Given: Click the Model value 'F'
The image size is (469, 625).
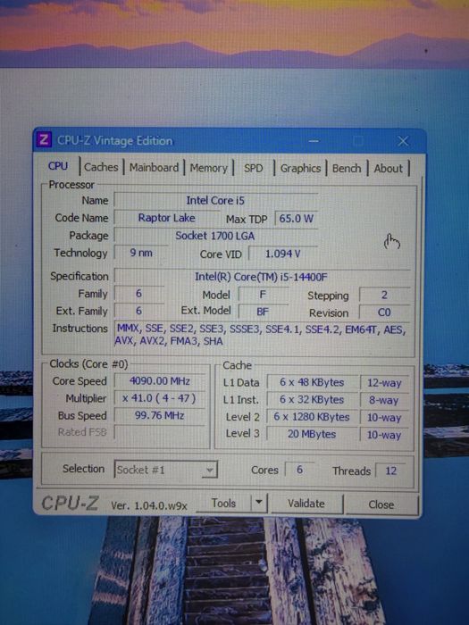Looking at the screenshot, I should [263, 295].
